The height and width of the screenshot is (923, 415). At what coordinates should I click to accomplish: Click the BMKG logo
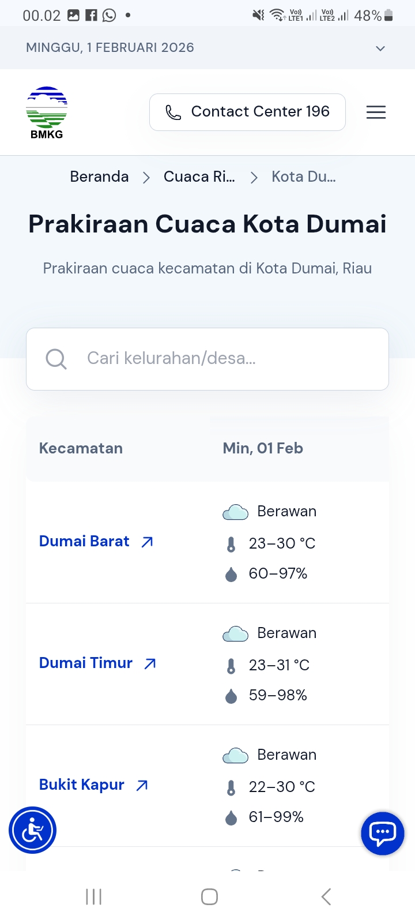[47, 112]
